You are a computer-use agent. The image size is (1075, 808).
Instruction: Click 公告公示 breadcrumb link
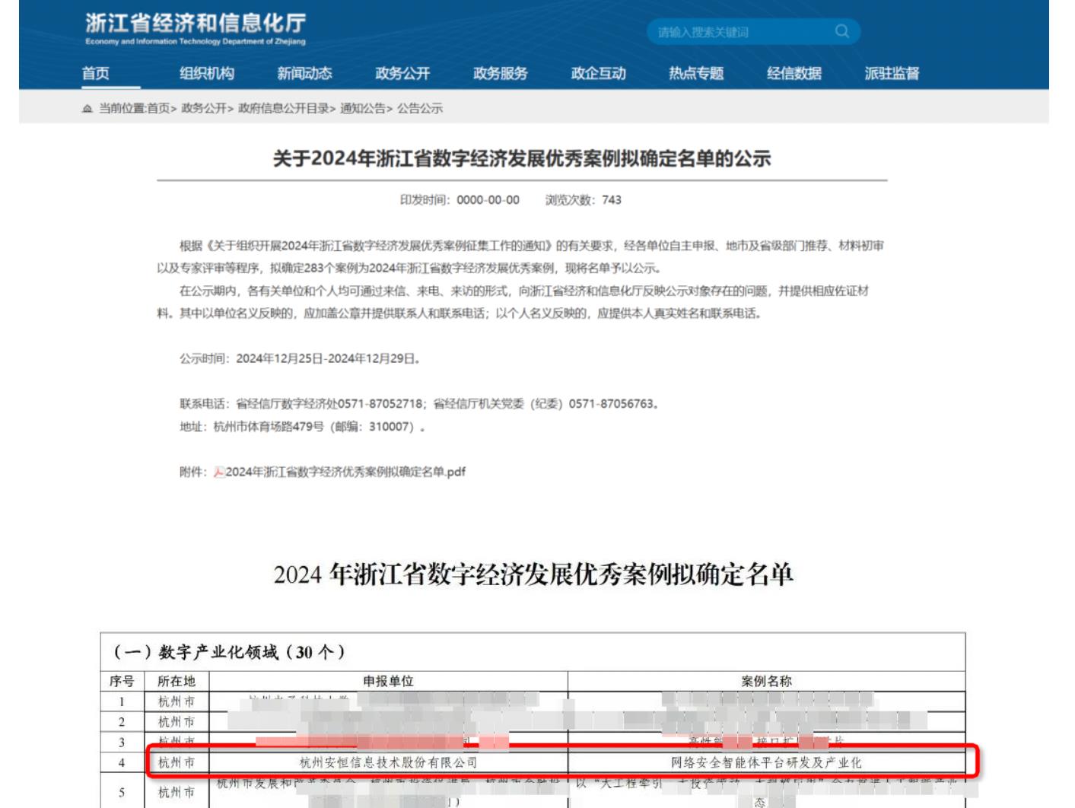(x=420, y=109)
